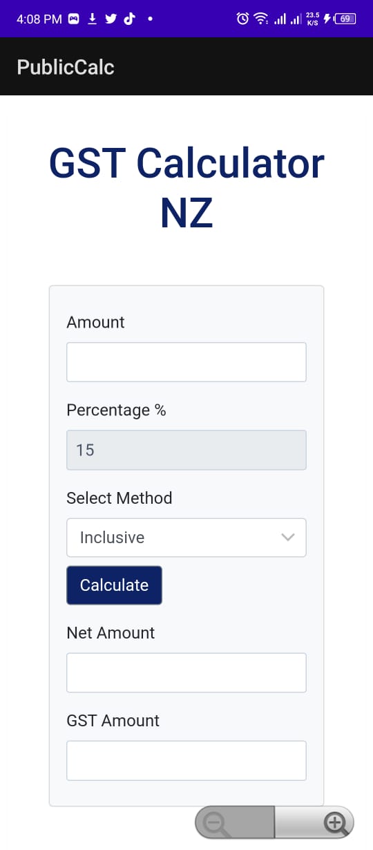The image size is (373, 850).
Task: Tap the GST Calculator NZ heading
Action: (186, 188)
